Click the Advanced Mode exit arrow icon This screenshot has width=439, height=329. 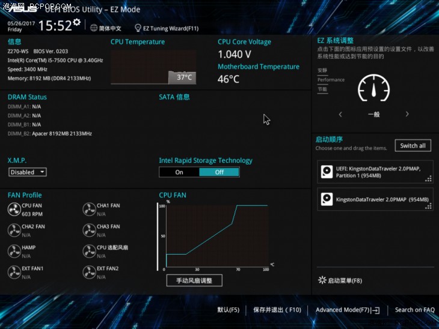click(x=375, y=310)
